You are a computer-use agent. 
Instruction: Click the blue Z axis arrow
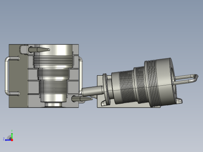tap(8, 140)
